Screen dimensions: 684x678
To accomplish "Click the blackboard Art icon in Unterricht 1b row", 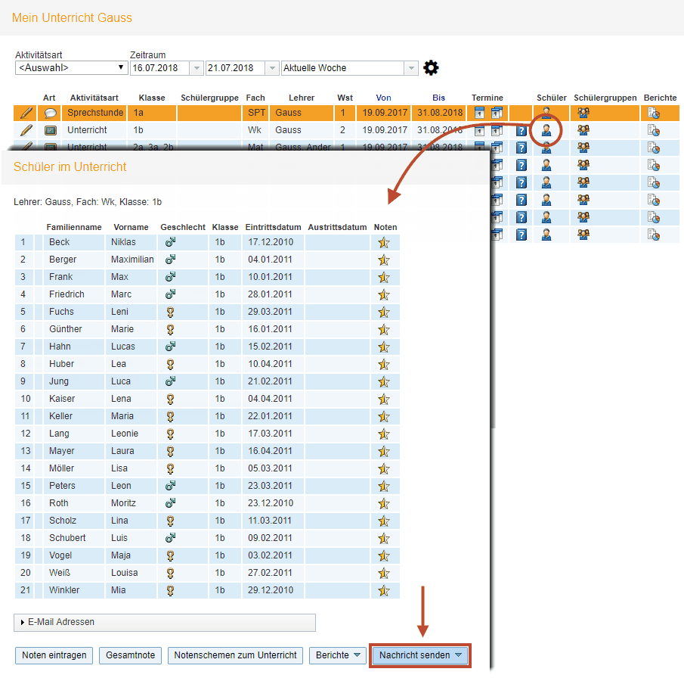I will (x=50, y=130).
